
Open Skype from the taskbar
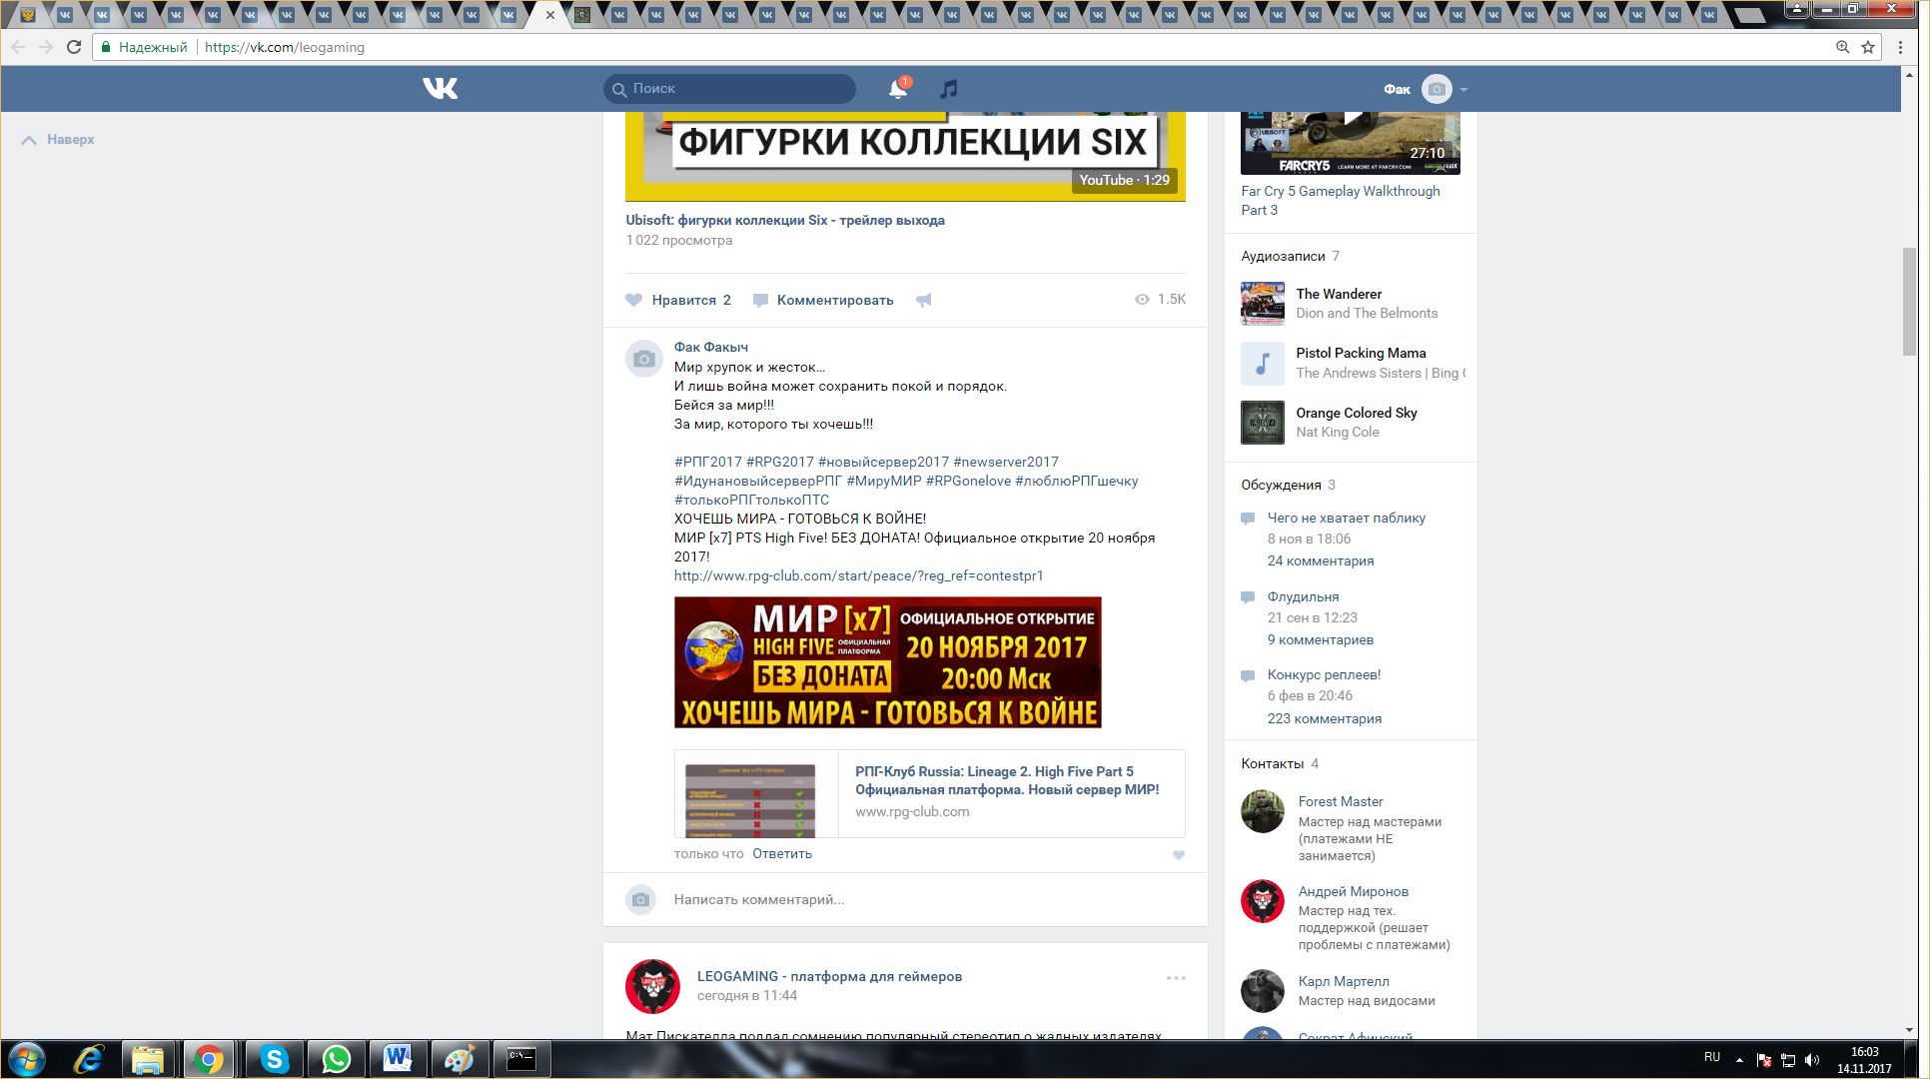274,1059
